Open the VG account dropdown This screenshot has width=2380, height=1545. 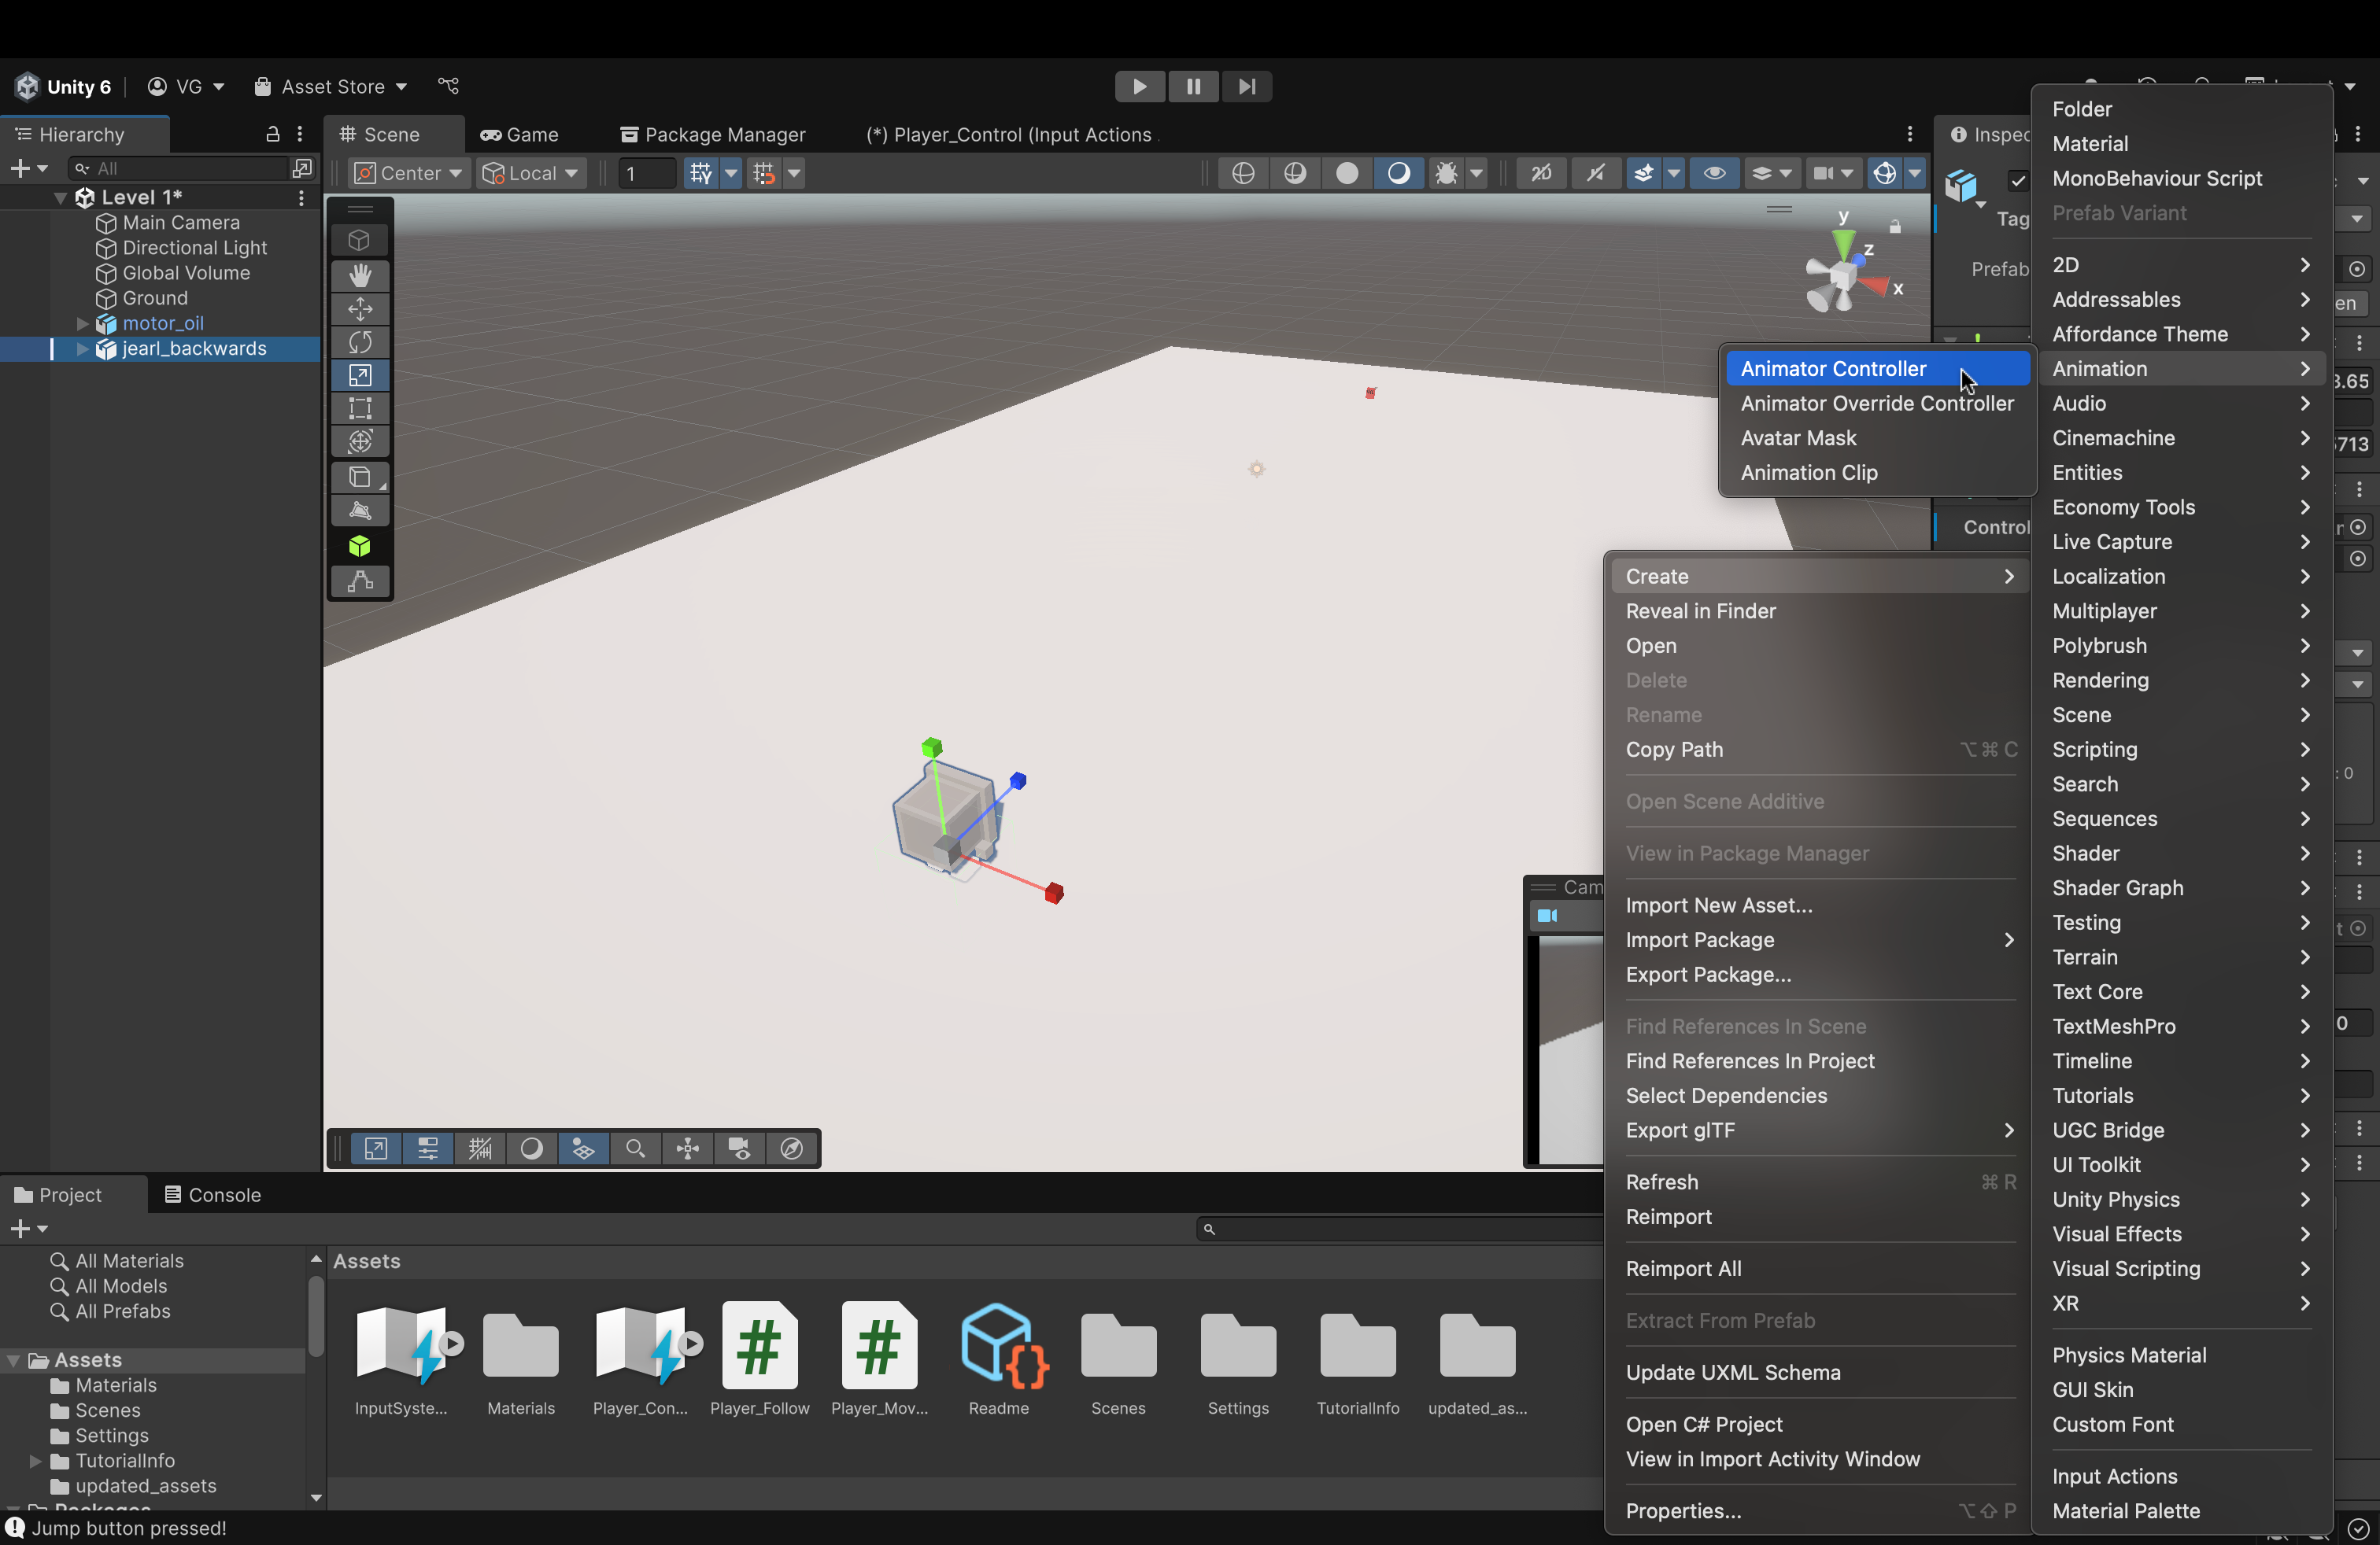[x=186, y=87]
